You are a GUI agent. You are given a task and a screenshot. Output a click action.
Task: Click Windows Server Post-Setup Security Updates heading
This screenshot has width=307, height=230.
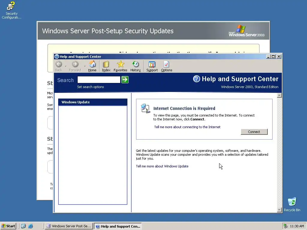(108, 31)
